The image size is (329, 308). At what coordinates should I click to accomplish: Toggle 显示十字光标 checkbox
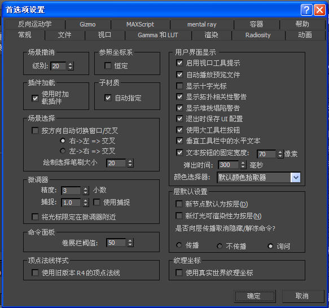pyautogui.click(x=179, y=86)
